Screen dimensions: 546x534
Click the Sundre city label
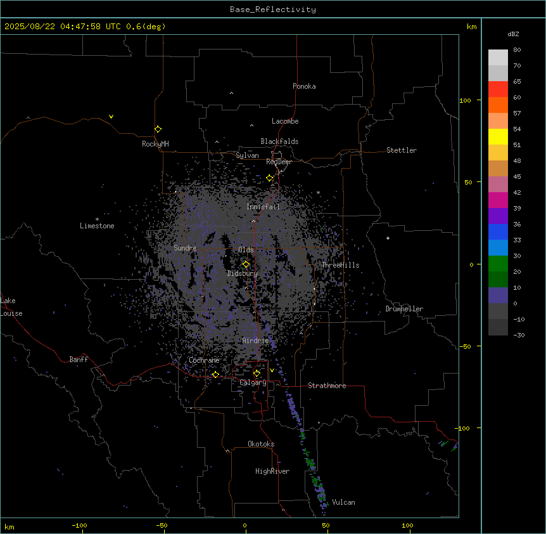(x=185, y=248)
